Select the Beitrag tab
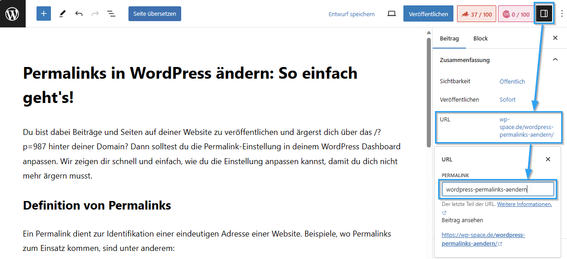Screen dimensions: 567x259 click(x=449, y=38)
